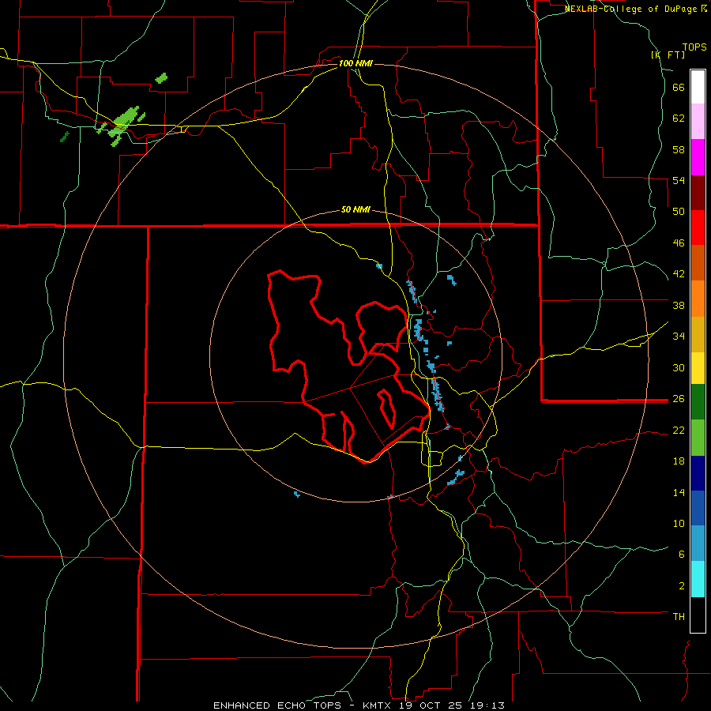Click the 22 legend value

[679, 430]
